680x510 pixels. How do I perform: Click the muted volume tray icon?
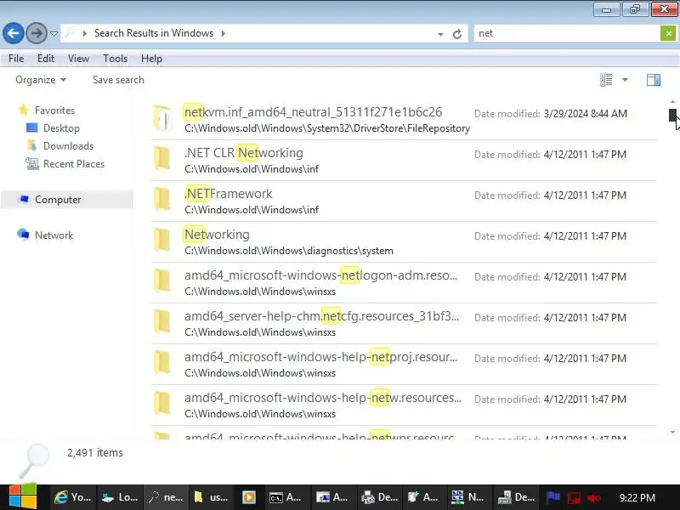593,498
